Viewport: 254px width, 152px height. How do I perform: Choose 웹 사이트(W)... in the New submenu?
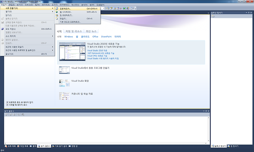pyautogui.click(x=78, y=12)
